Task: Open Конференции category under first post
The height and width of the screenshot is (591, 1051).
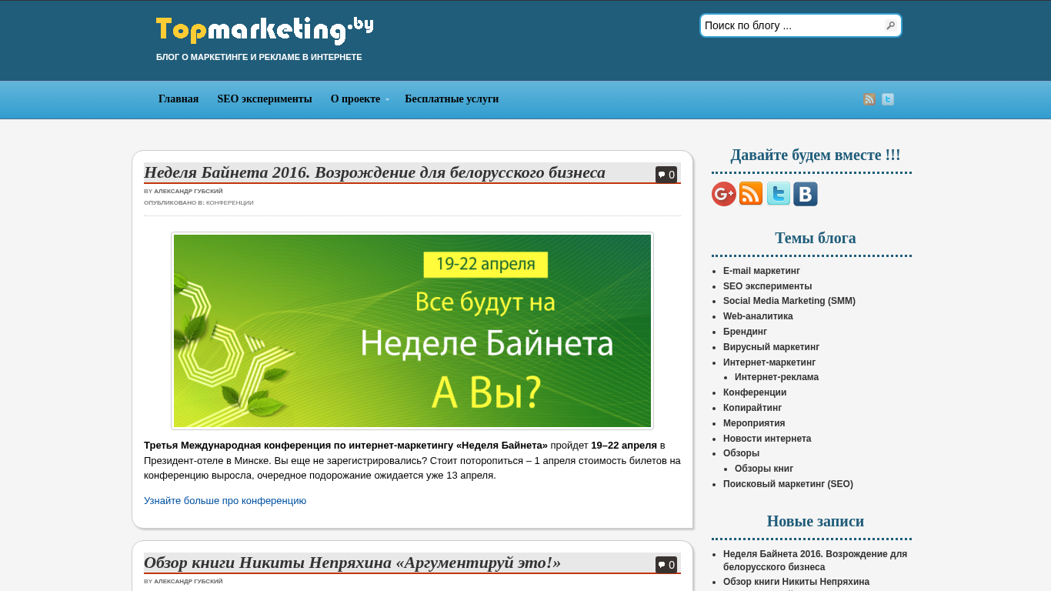Action: [230, 203]
